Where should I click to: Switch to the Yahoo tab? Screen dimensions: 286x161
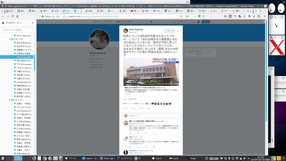pos(236,11)
